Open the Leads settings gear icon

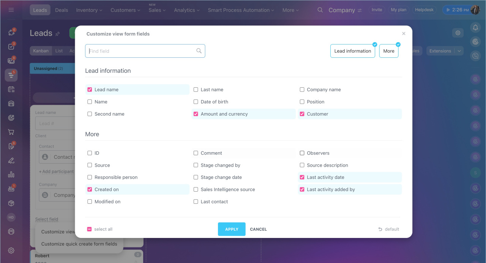tap(458, 33)
